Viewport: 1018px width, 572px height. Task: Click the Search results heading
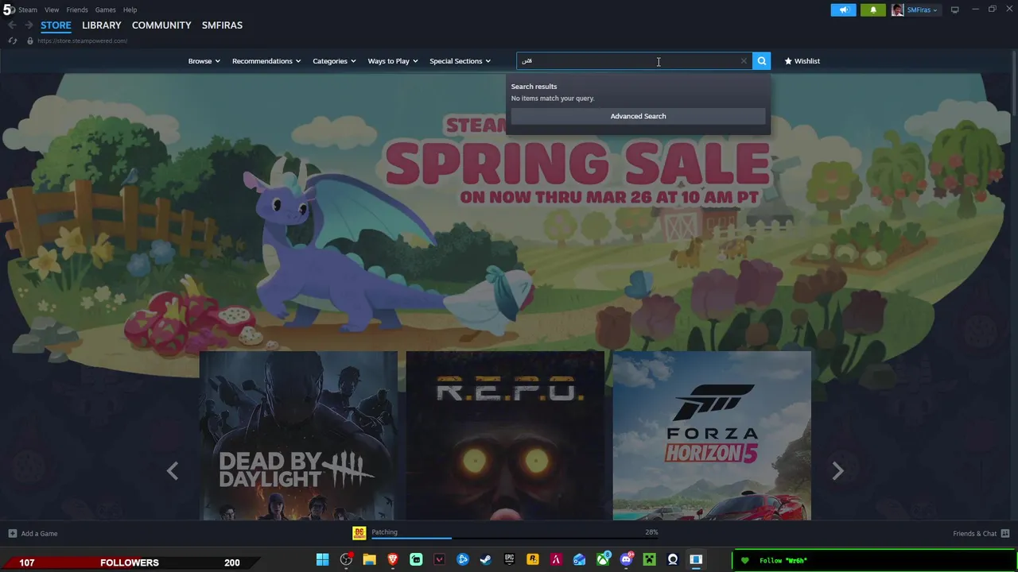[x=534, y=87]
